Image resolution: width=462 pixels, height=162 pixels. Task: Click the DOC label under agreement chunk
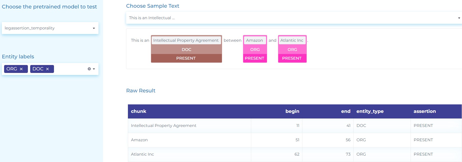coord(186,50)
